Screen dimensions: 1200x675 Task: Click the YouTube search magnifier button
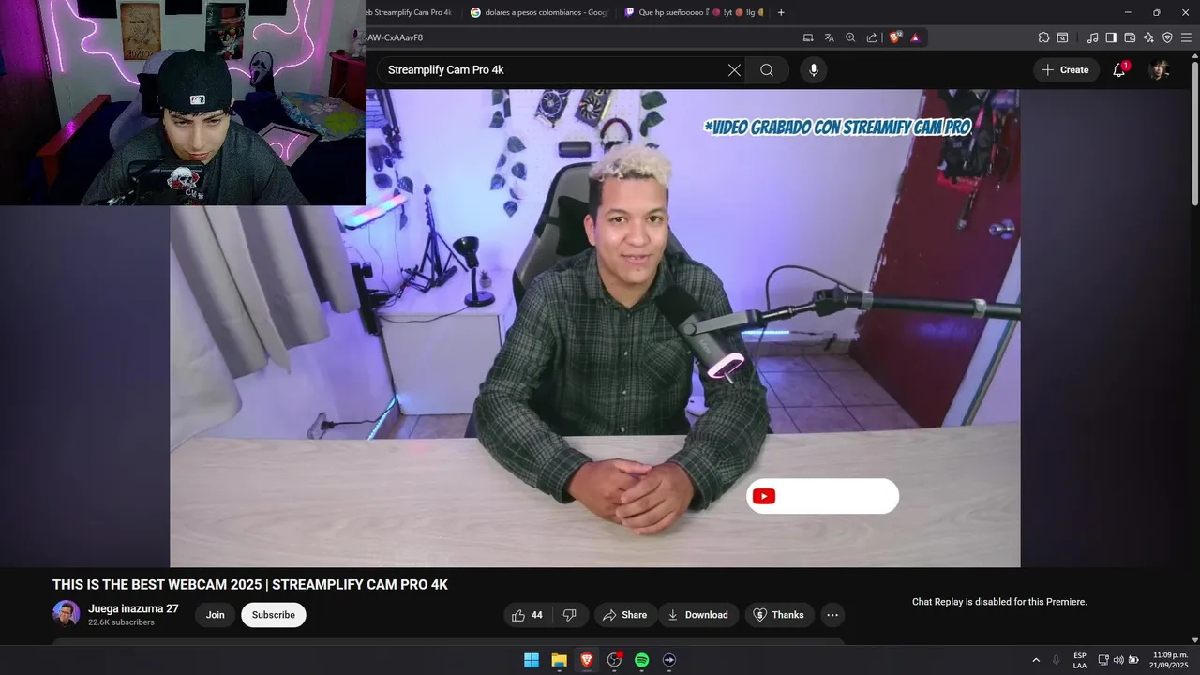pos(767,70)
